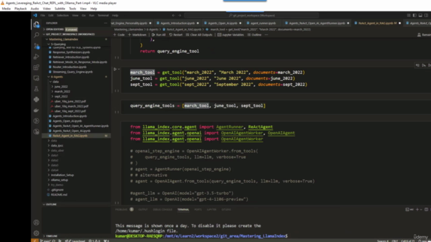Screen dimensions: 431x242
Task: Expand the Installation_Setup folder
Action: point(62,175)
